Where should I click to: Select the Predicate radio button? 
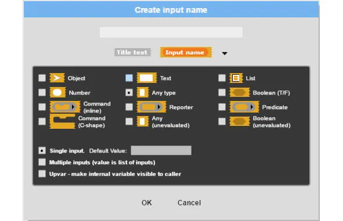222,107
